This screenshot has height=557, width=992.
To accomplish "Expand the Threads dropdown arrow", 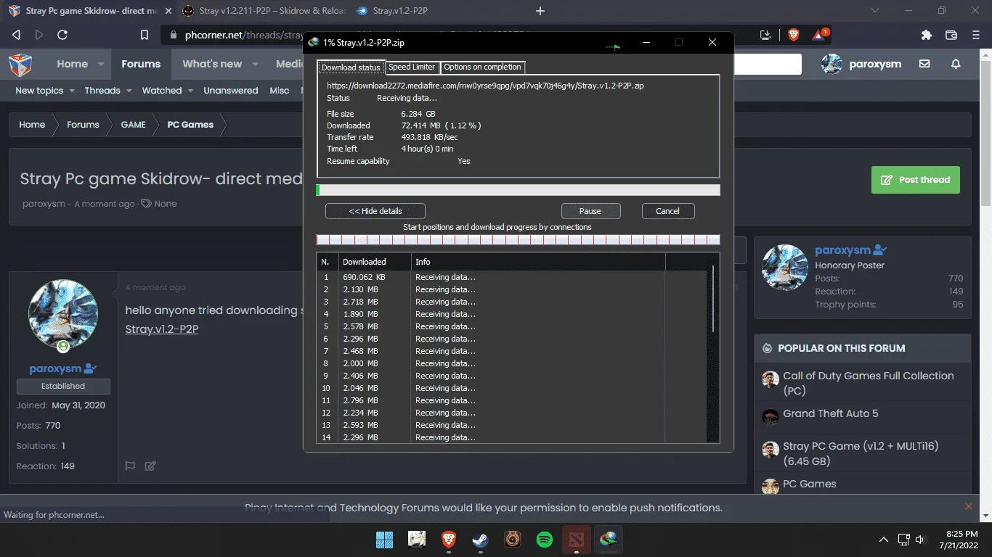I will point(129,91).
